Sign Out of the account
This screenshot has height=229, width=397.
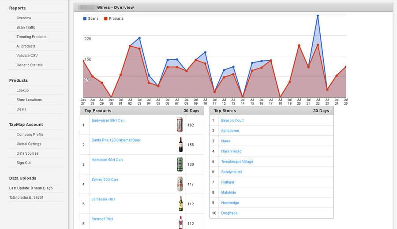click(23, 163)
